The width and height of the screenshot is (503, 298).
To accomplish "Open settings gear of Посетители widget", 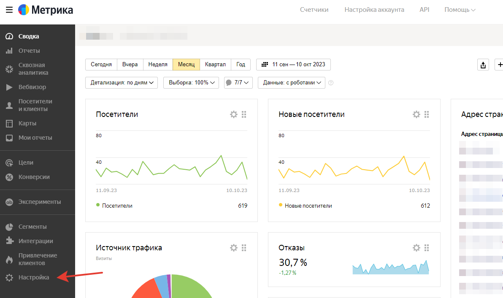I will coord(234,114).
